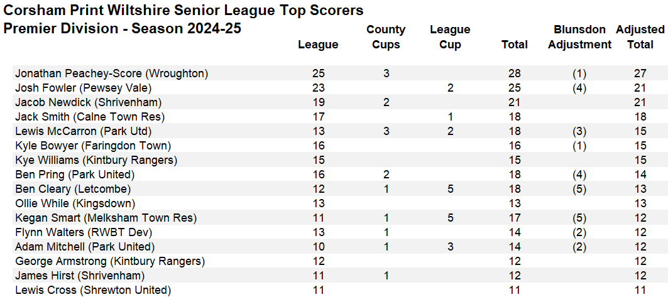Click the Adjusted Total column header
The width and height of the screenshot is (668, 297).
(640, 37)
